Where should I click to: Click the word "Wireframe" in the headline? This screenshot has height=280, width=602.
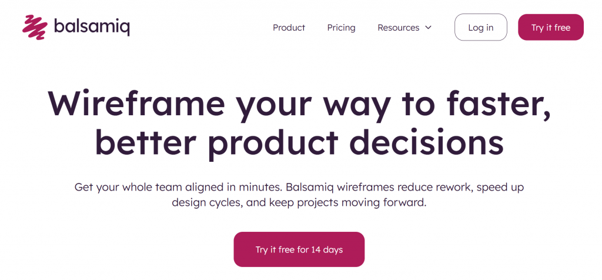136,104
